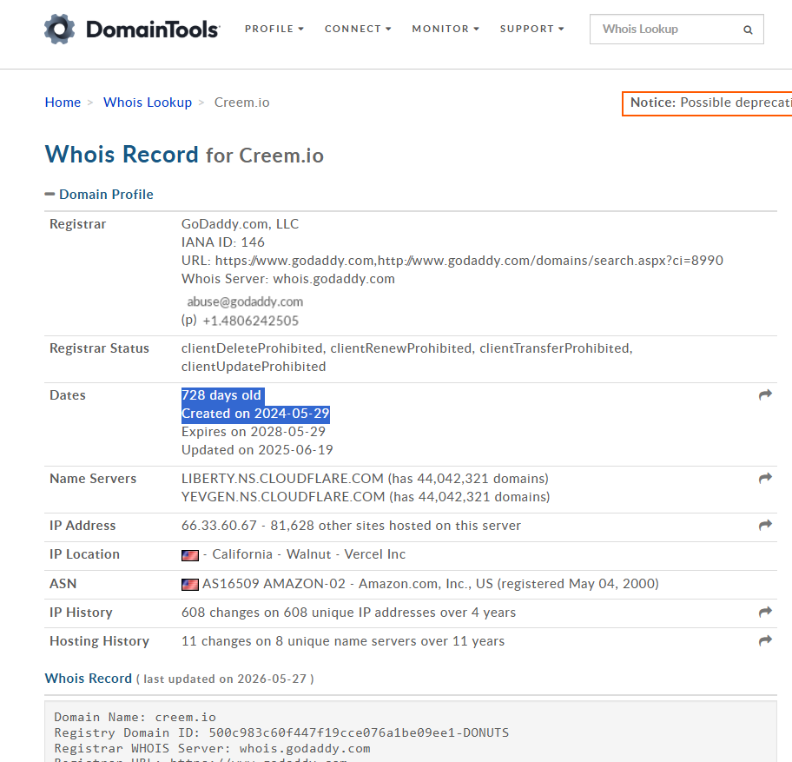Screen dimensions: 792x762
Task: Click the phone number +1.4806242505
Action: coord(250,321)
